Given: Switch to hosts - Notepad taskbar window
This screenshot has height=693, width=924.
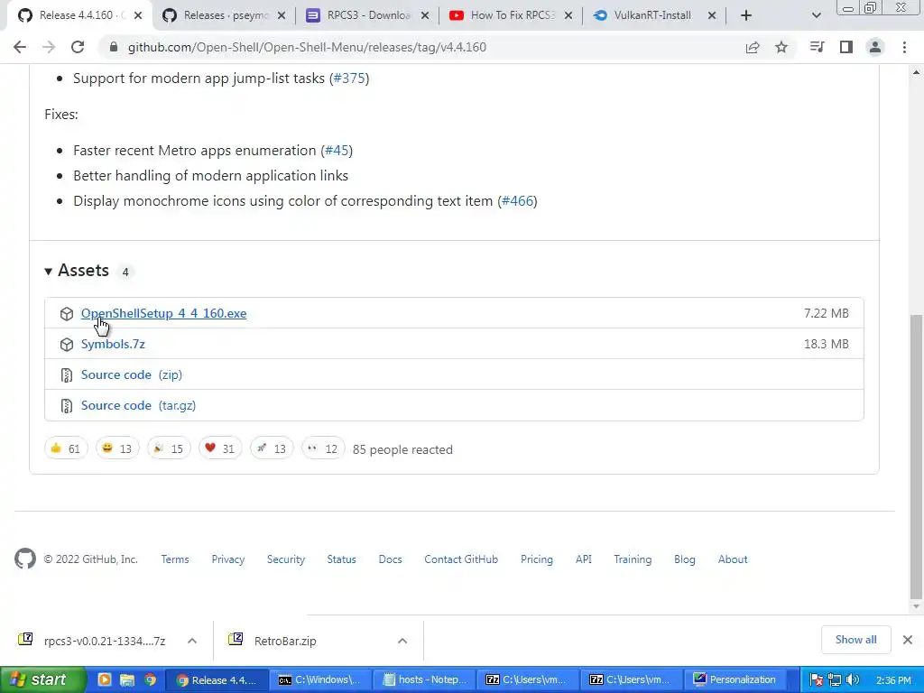Looking at the screenshot, I should (x=424, y=679).
